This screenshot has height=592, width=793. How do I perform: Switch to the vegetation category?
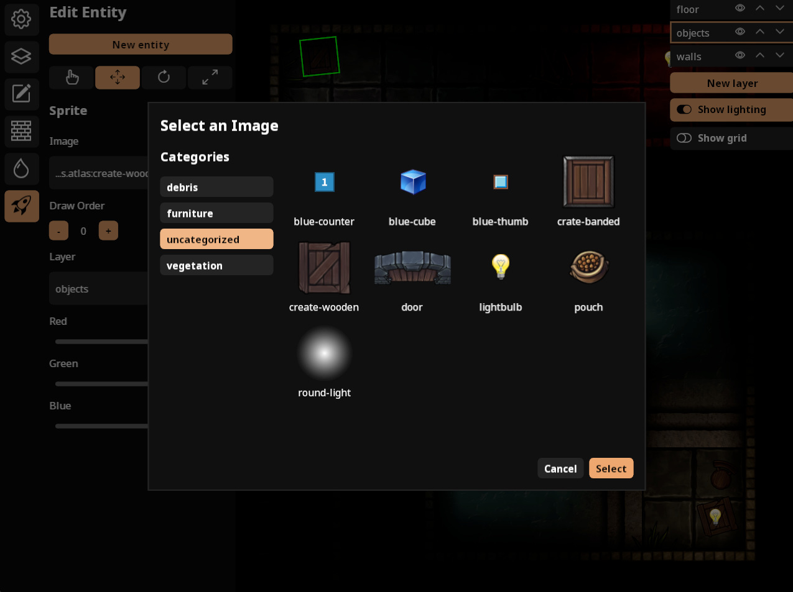pos(216,265)
